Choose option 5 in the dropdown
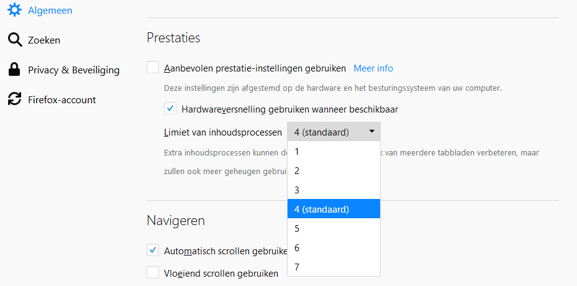Image resolution: width=577 pixels, height=286 pixels. pyautogui.click(x=334, y=228)
